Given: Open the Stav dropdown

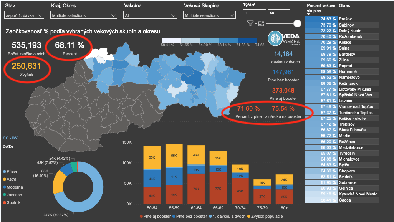Looking at the screenshot, I should (x=24, y=15).
